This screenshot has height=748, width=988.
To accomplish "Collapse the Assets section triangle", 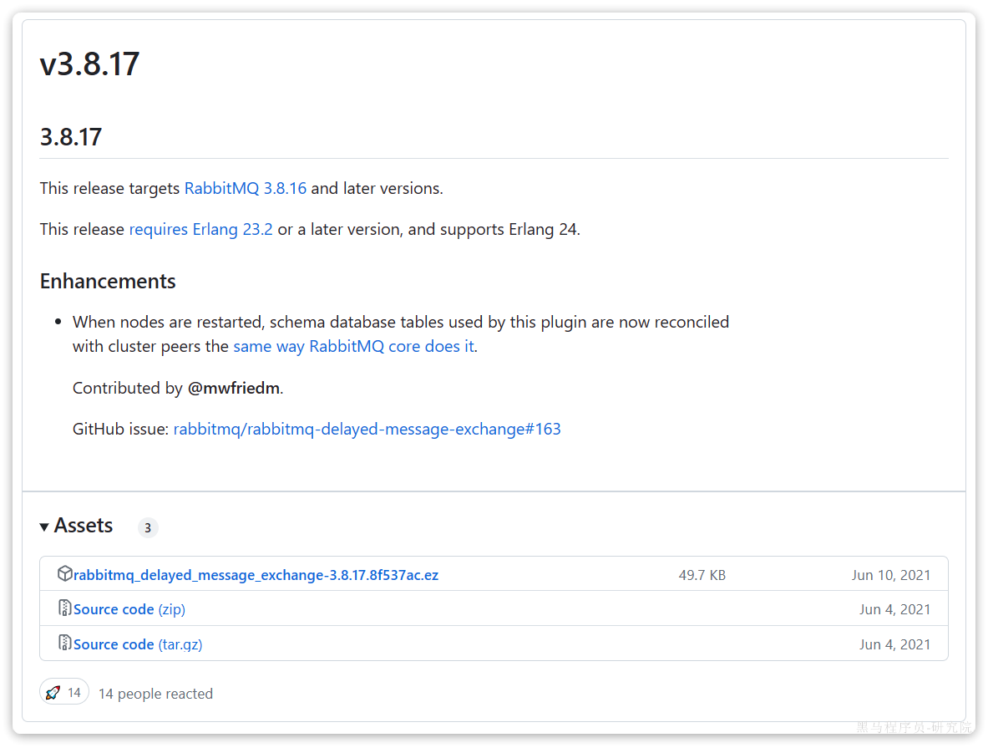I will tap(44, 527).
